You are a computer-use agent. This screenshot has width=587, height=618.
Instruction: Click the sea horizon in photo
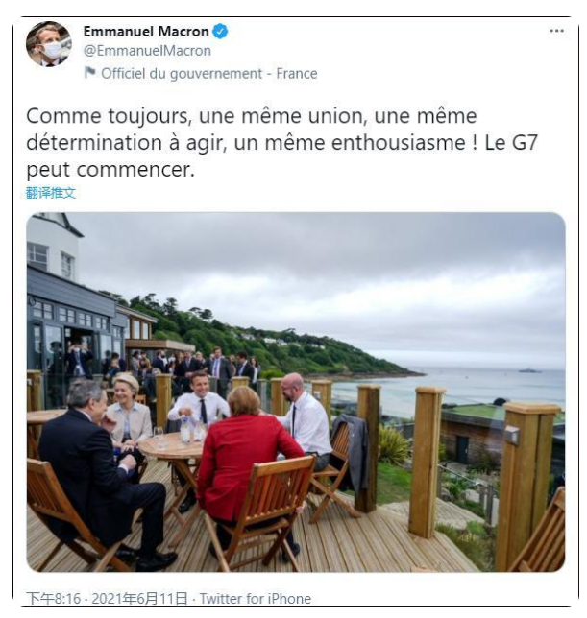click(493, 368)
